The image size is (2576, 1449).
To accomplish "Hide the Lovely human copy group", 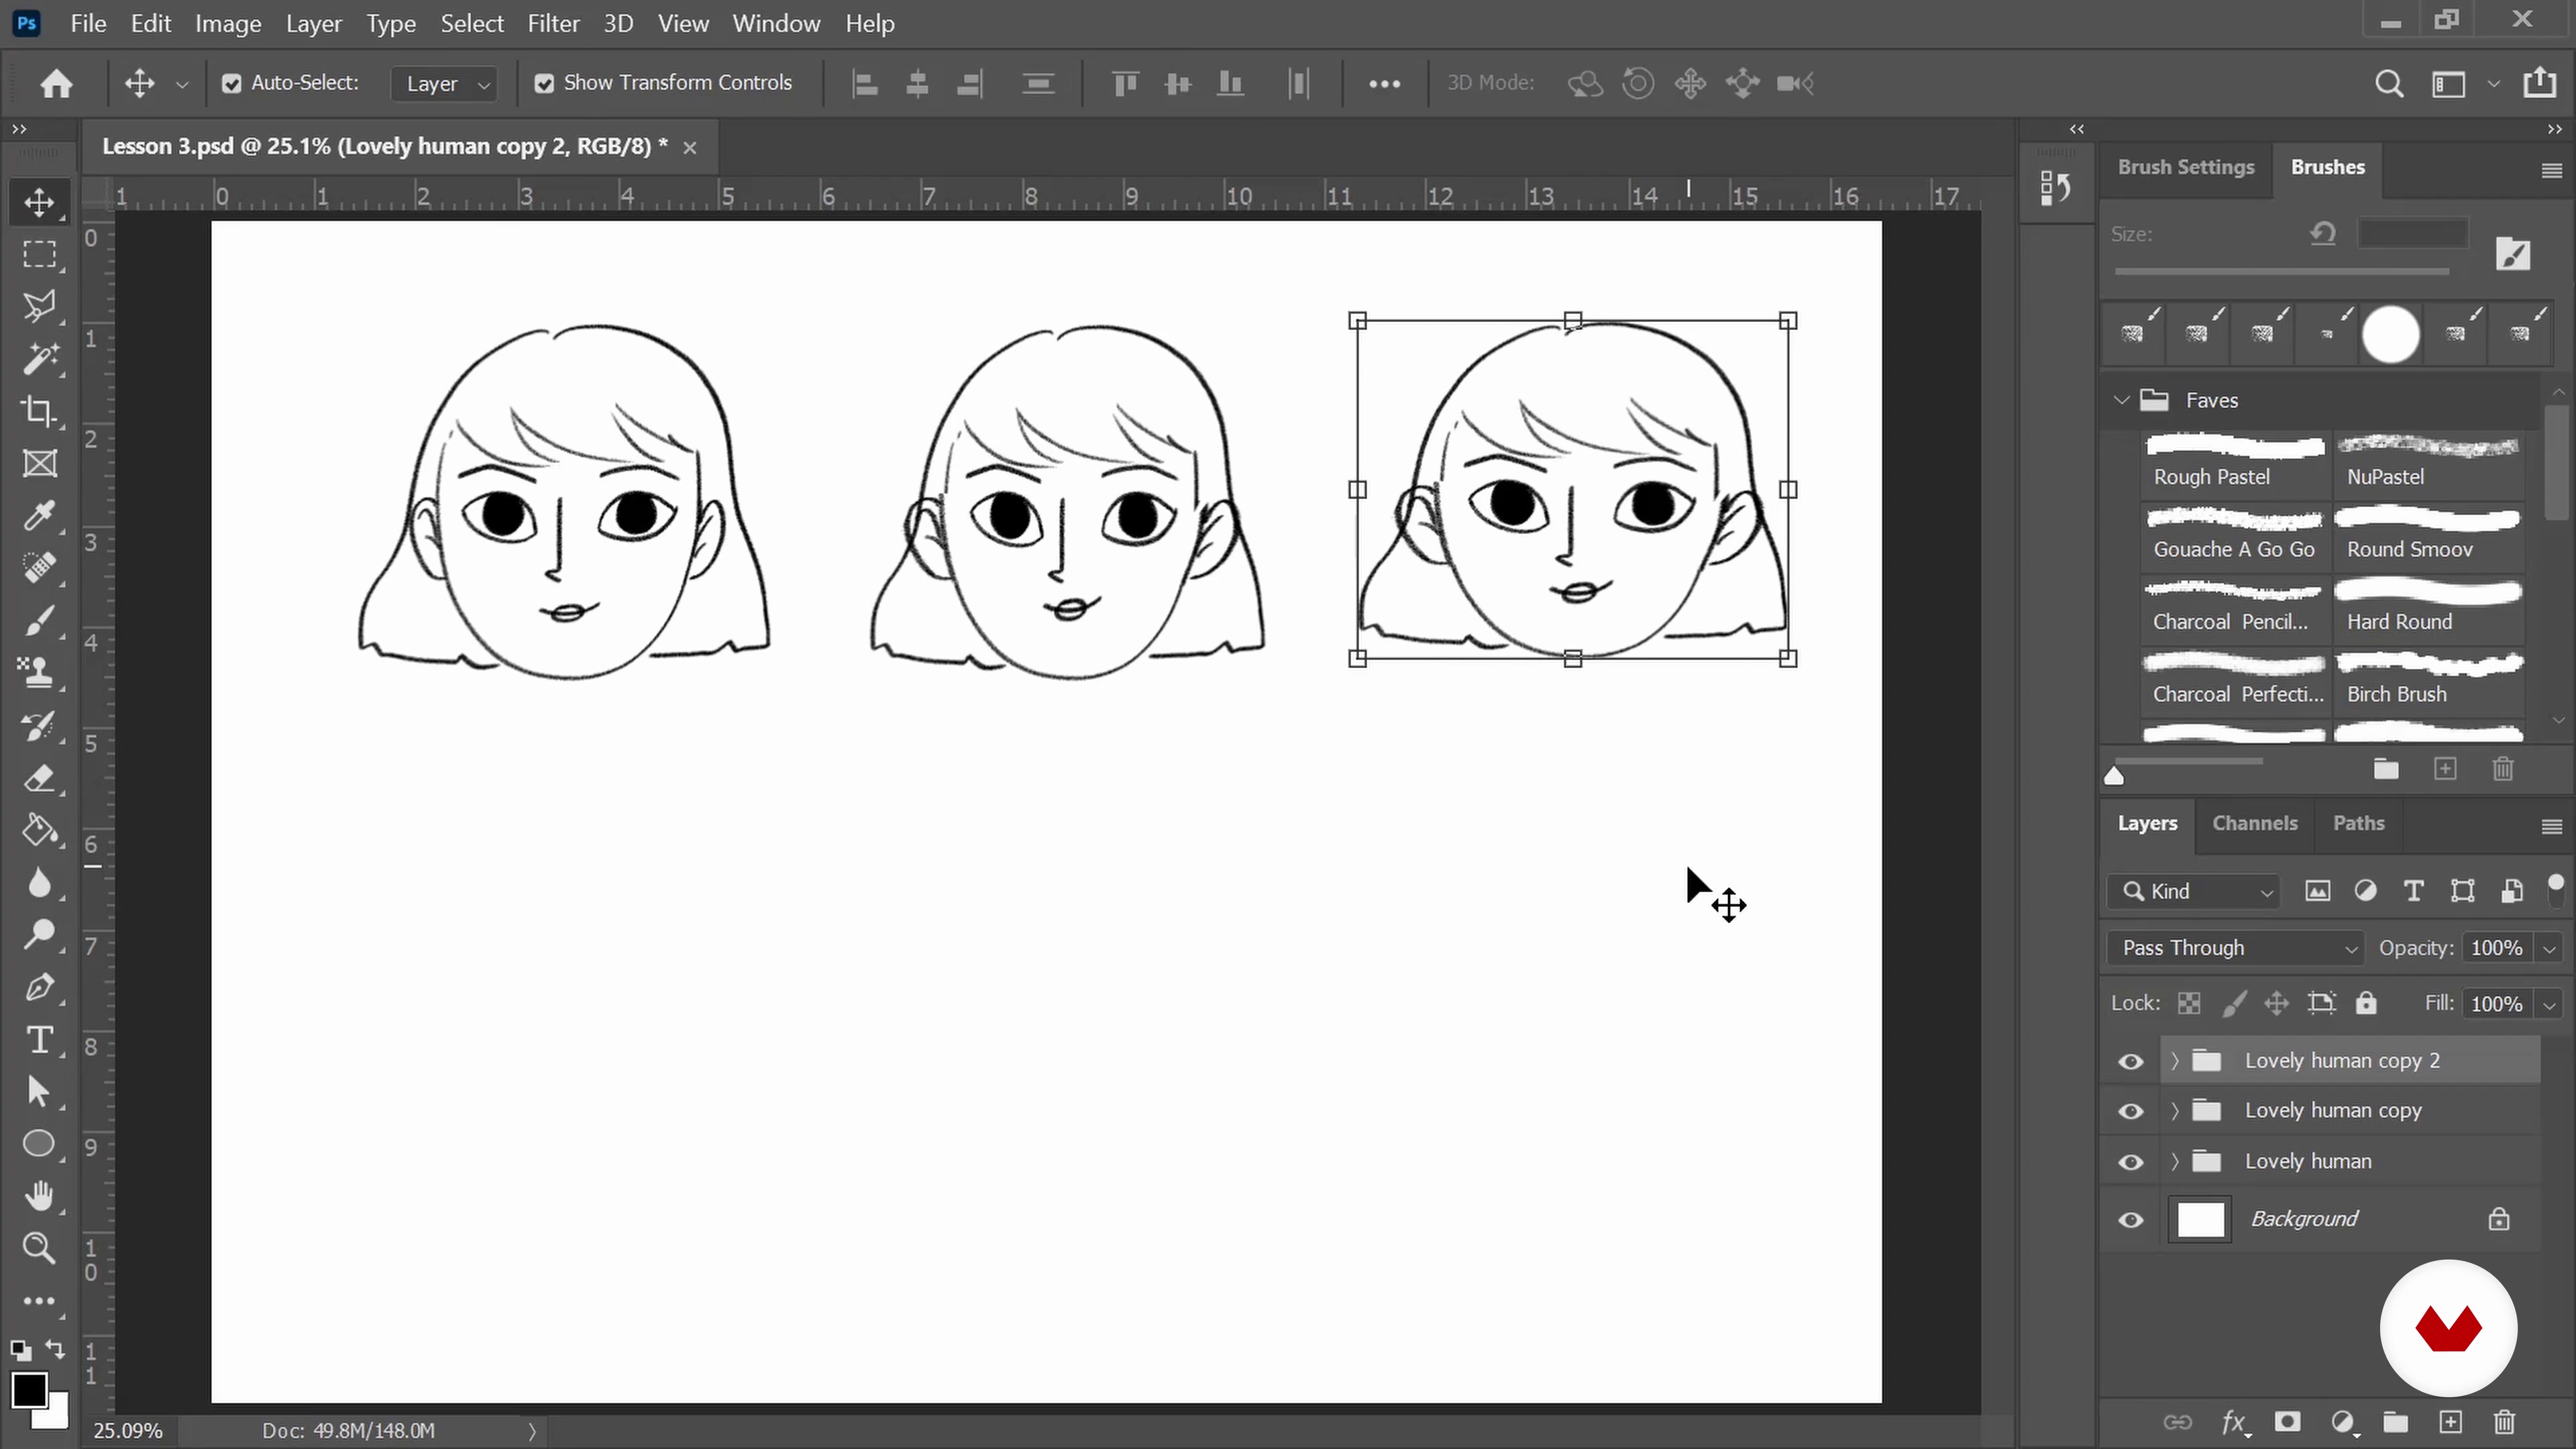I will (2131, 1111).
